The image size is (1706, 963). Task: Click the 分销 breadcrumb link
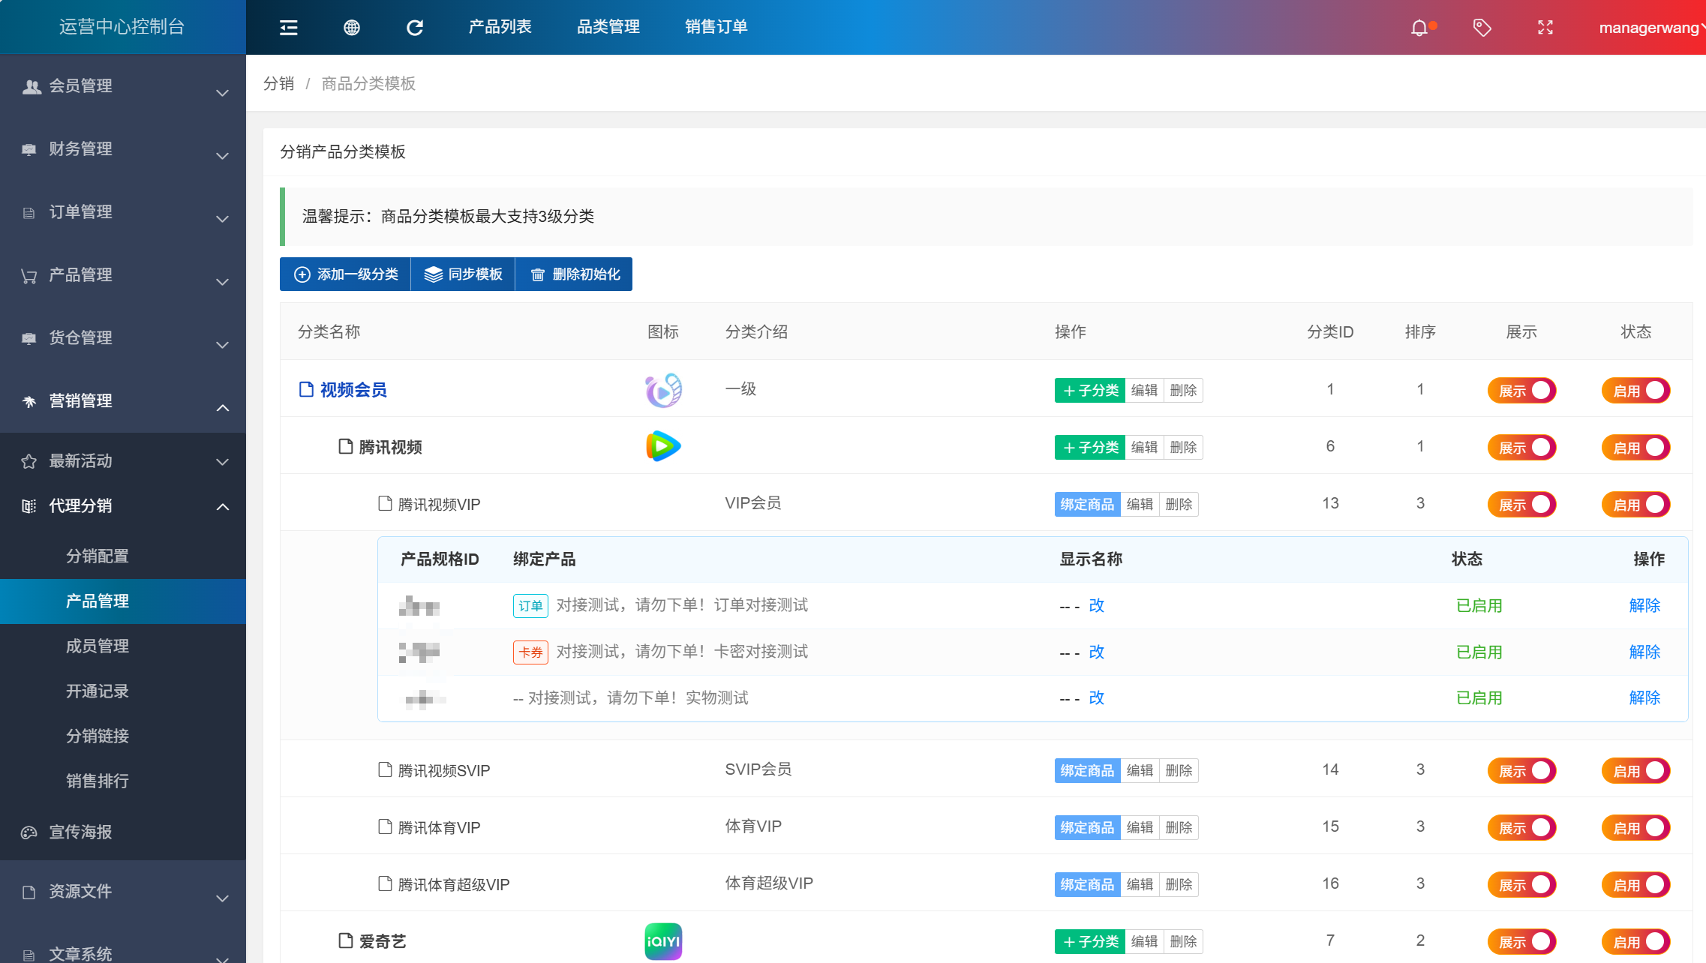pos(278,83)
